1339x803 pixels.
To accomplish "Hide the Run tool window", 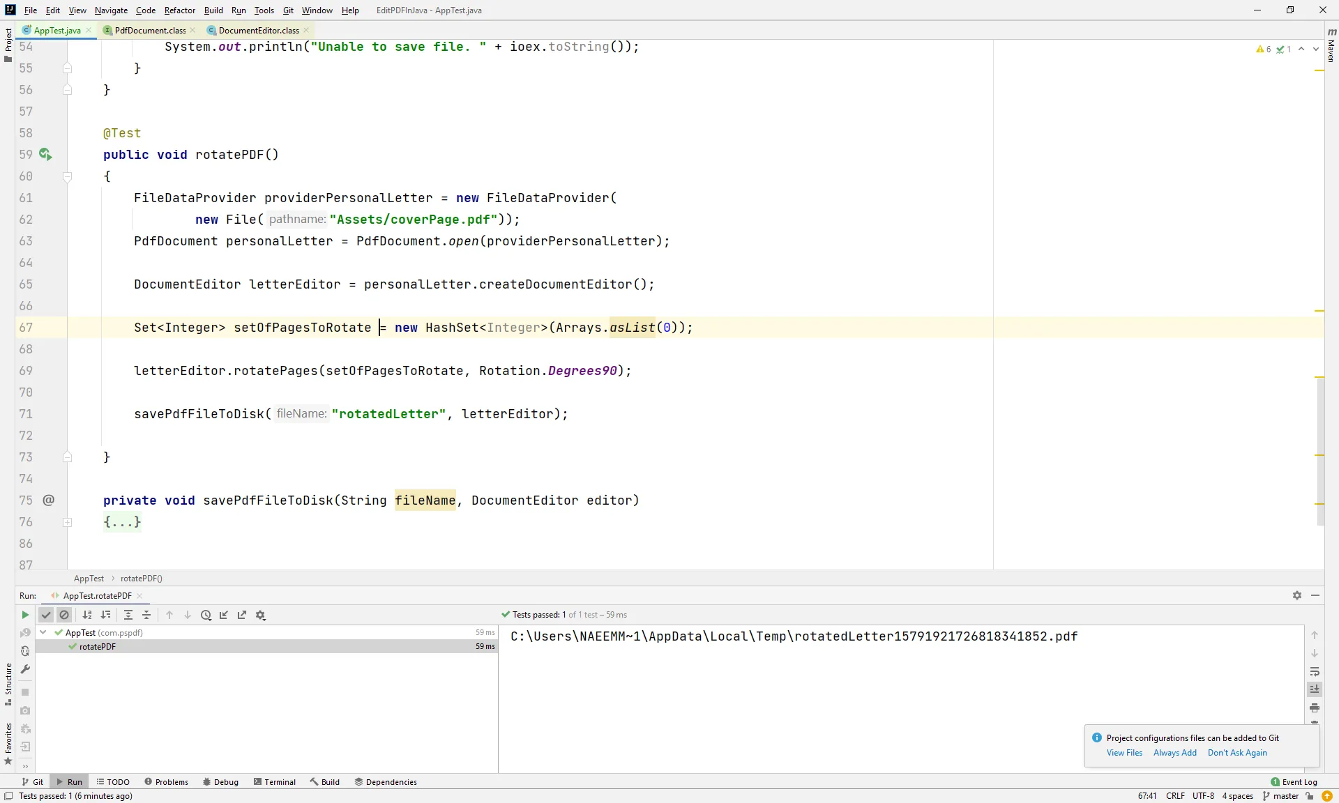I will tap(1315, 595).
